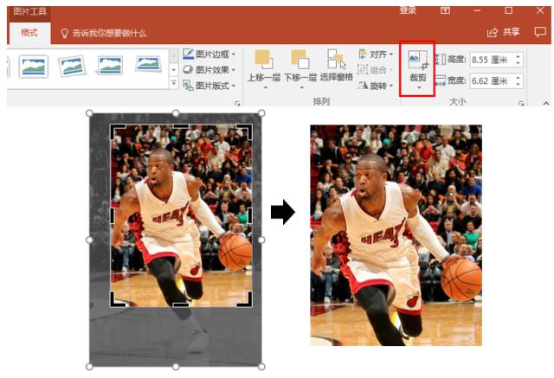Open 大小 size dialog launcher
This screenshot has height=378, width=554.
tap(521, 104)
